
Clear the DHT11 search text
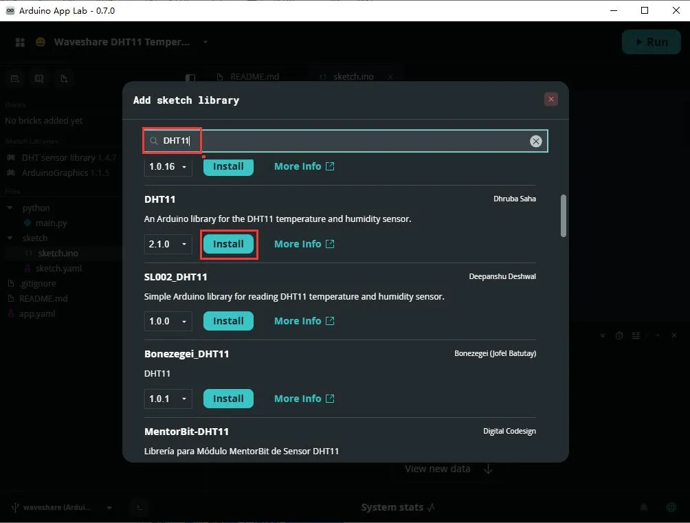[535, 142]
